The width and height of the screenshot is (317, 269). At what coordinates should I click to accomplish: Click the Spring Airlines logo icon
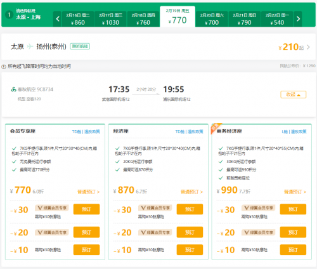[x=14, y=89]
